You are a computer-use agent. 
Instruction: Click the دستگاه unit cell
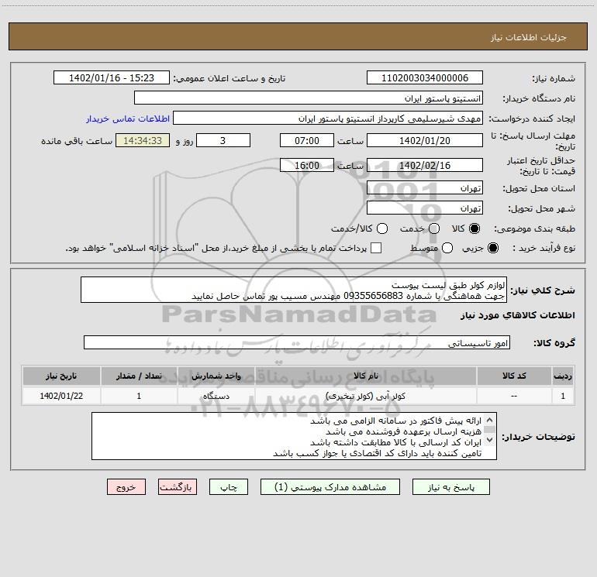pos(216,396)
